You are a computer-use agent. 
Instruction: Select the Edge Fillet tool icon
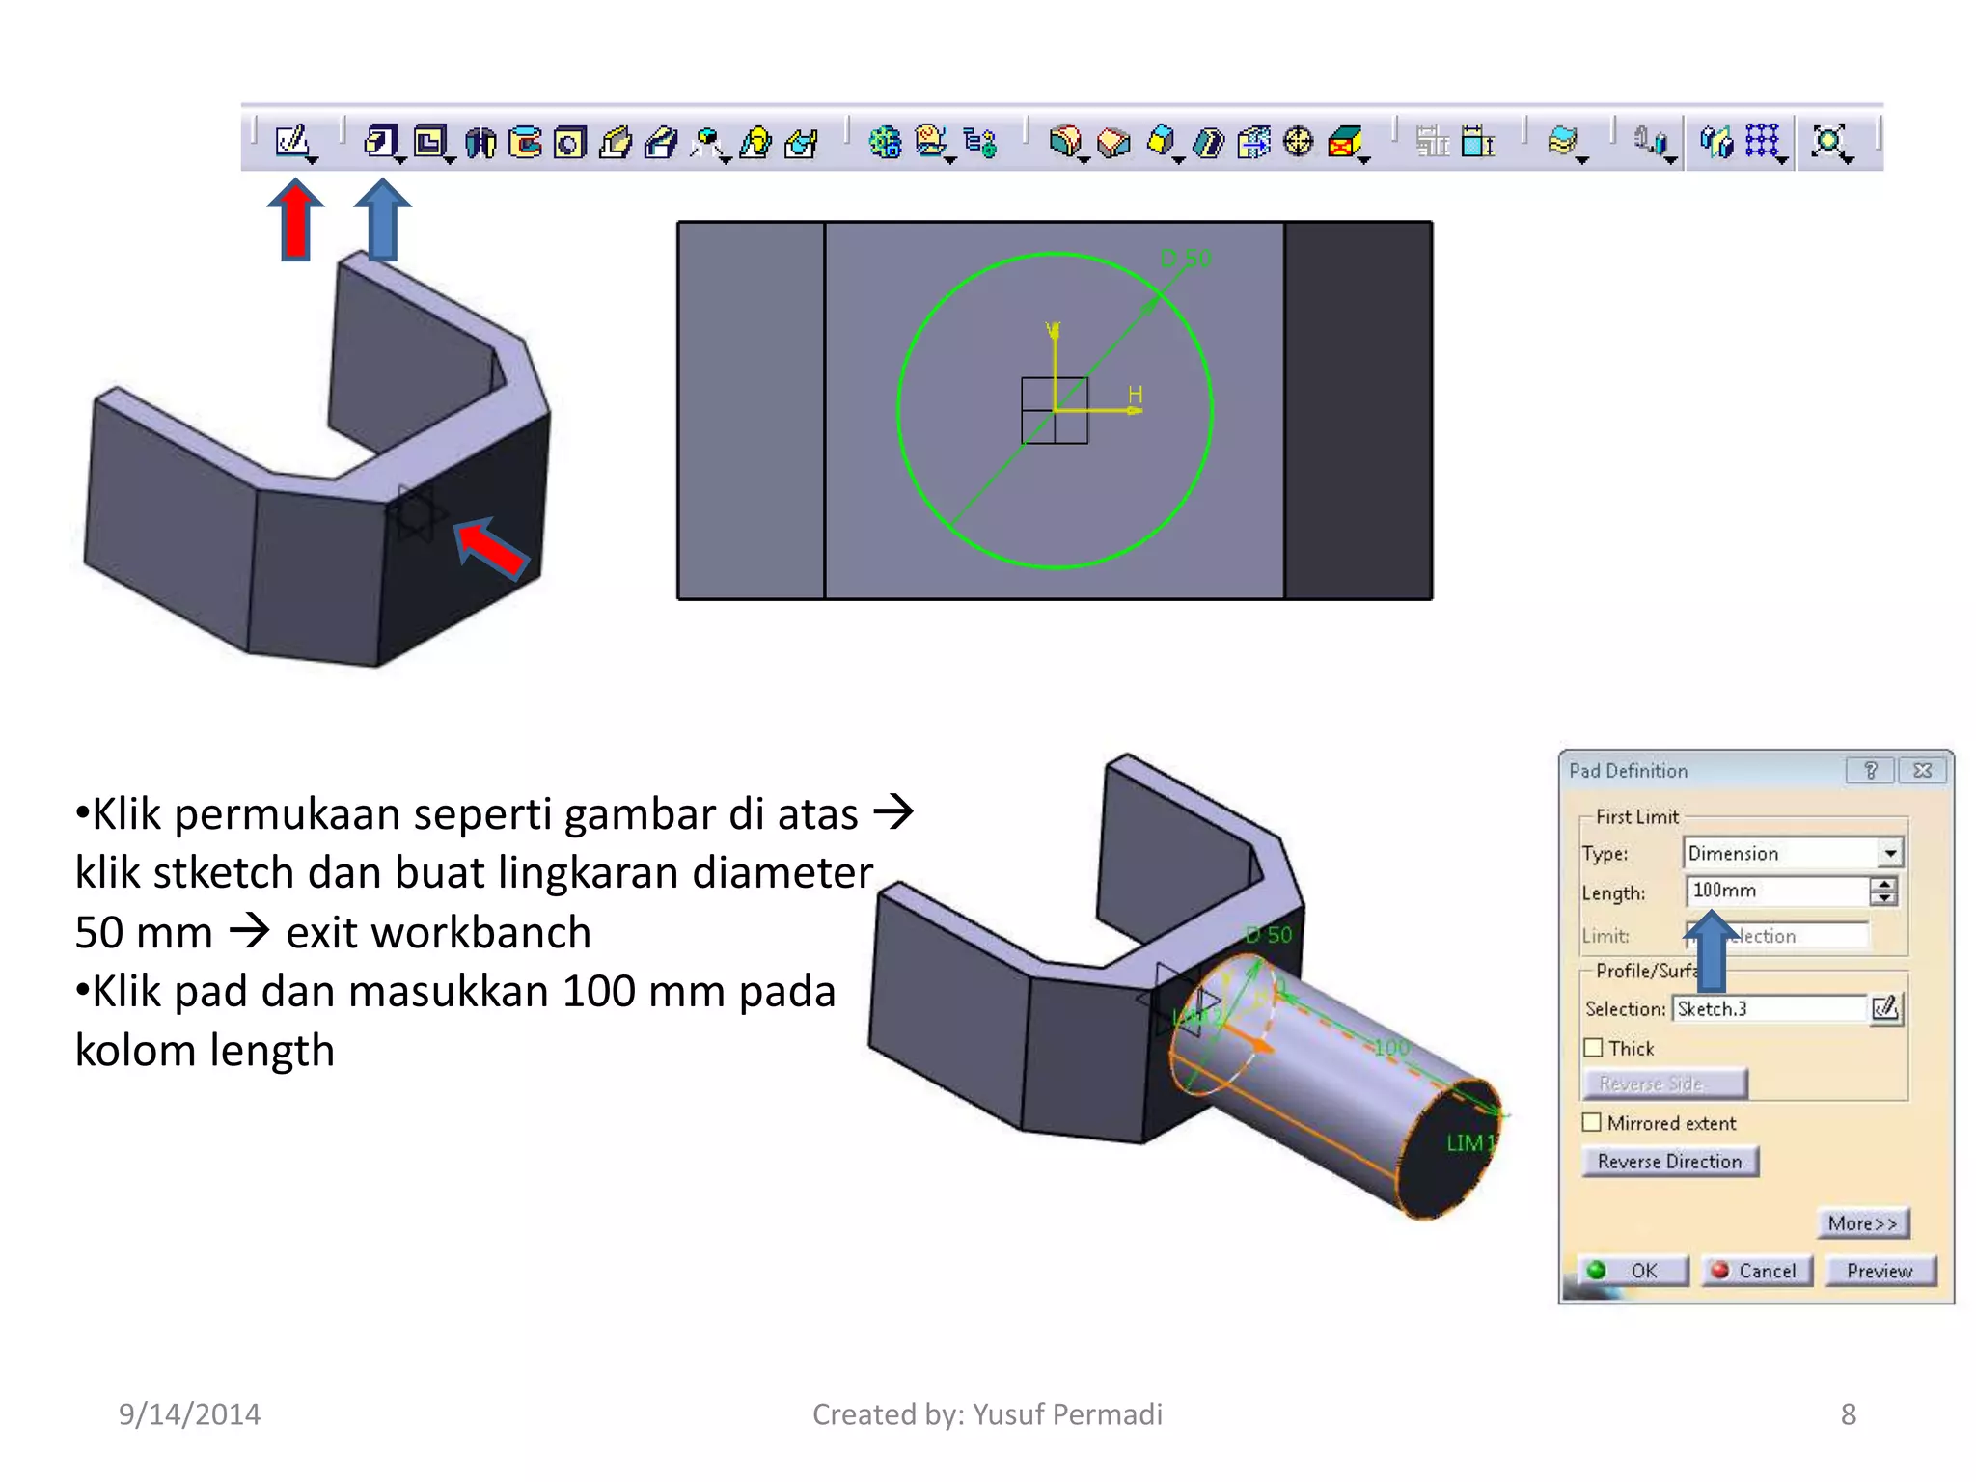[x=1064, y=142]
